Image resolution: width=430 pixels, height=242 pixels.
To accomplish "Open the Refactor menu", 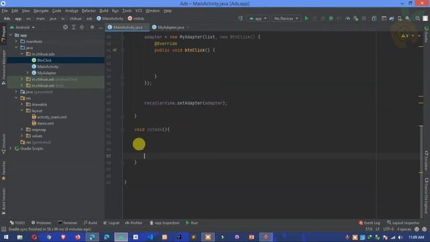I will coord(89,11).
